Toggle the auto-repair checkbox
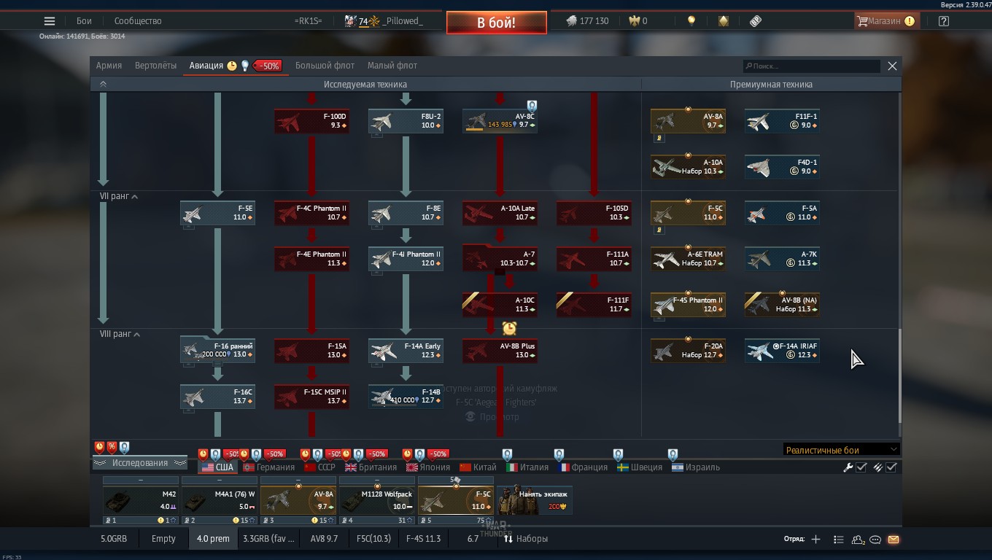The height and width of the screenshot is (560, 992). click(861, 467)
